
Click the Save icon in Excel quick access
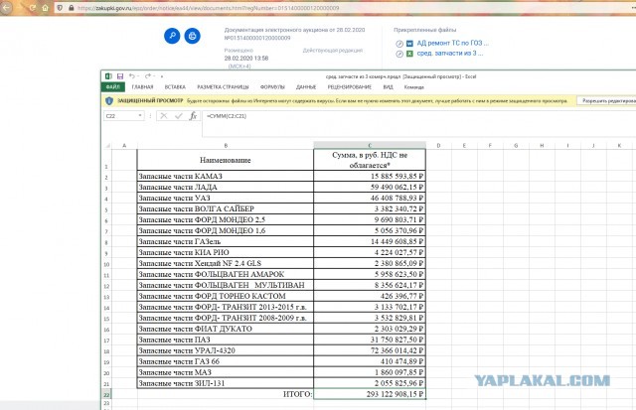[x=120, y=76]
